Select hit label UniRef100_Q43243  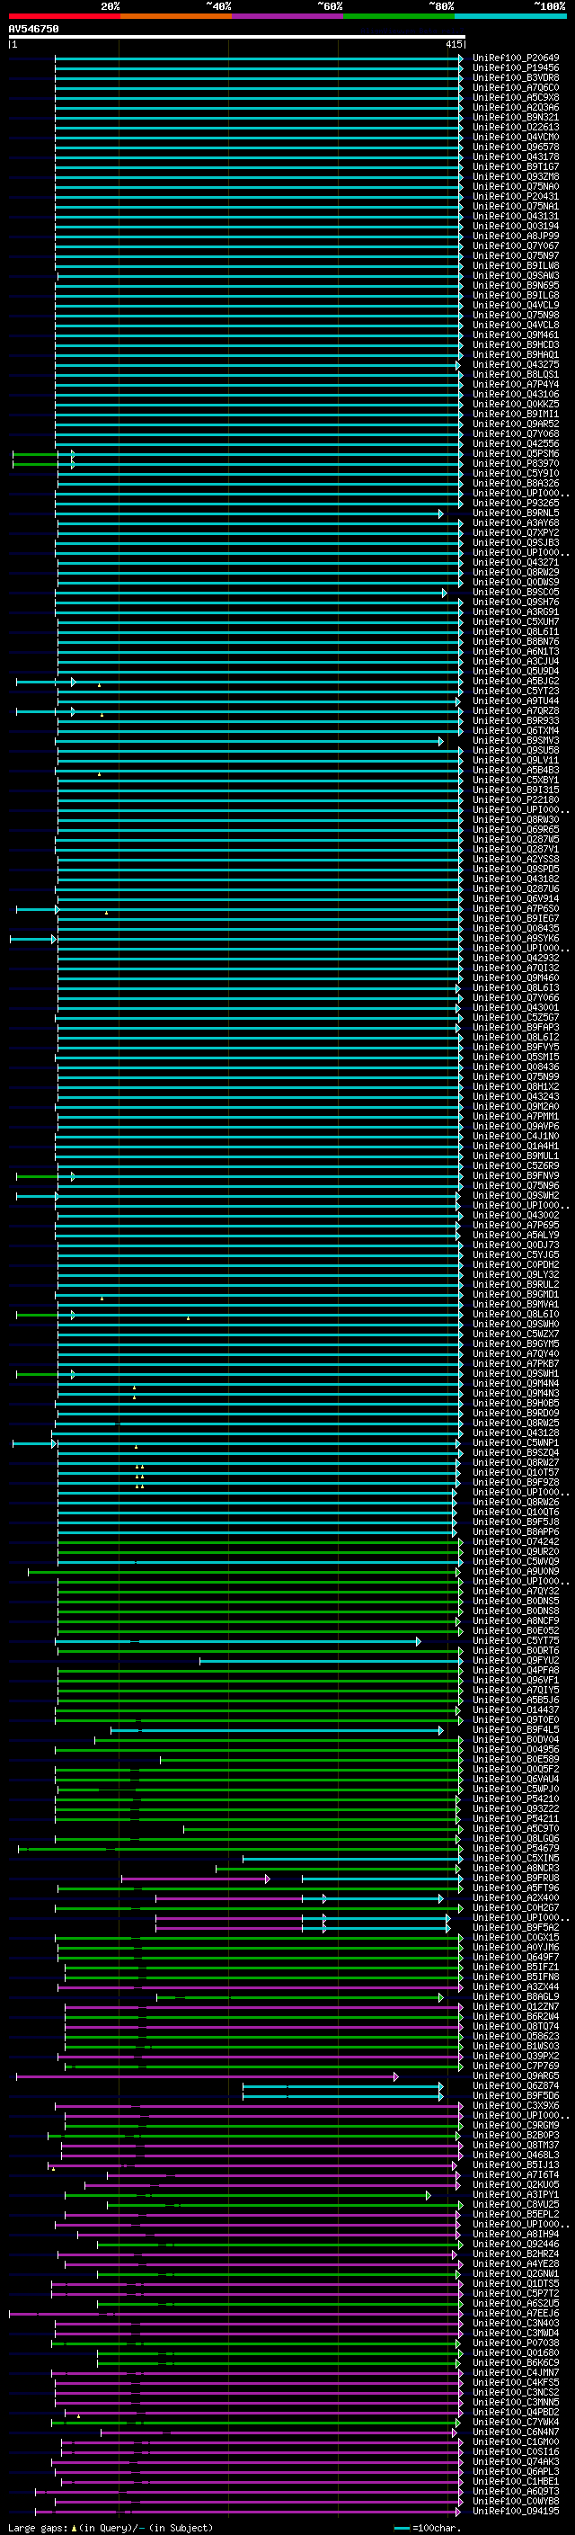coord(516,1096)
